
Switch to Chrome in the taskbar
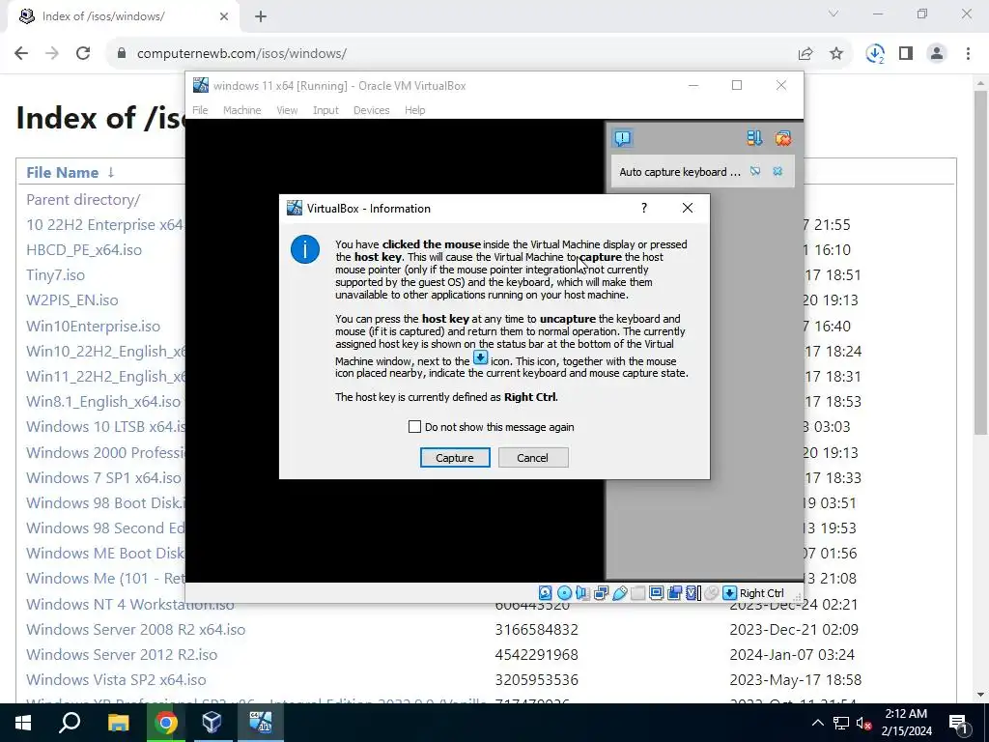pos(165,723)
